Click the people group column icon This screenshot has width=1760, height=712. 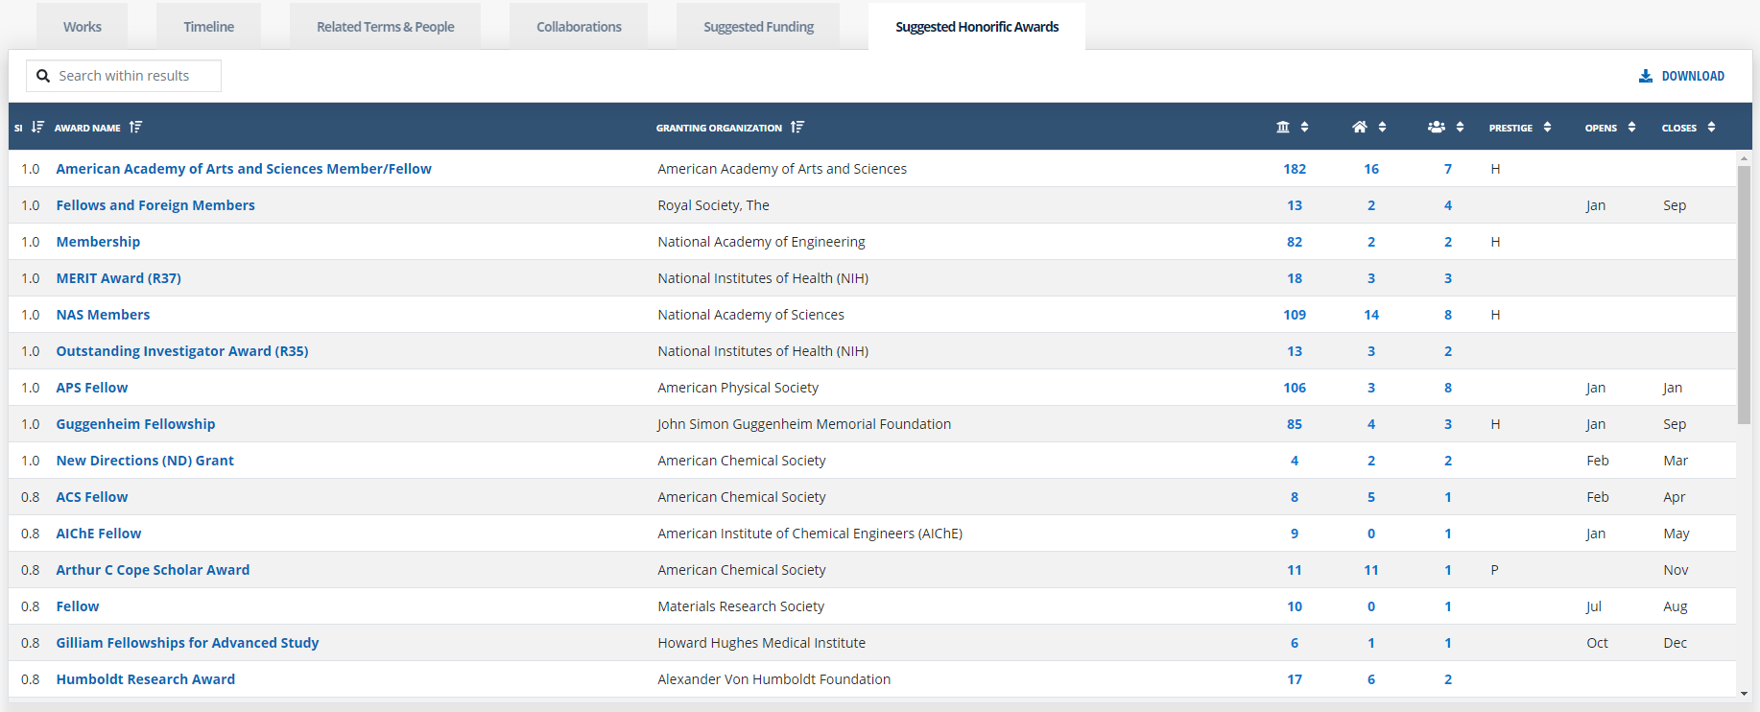point(1437,127)
